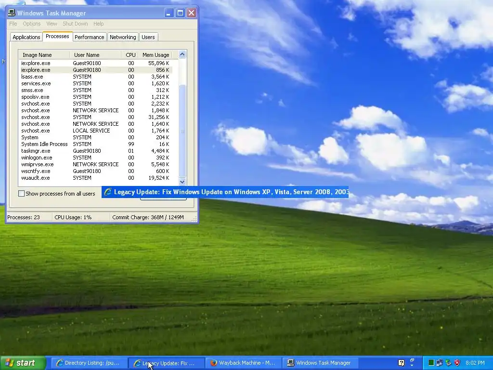Switch to the Performance tab
The height and width of the screenshot is (370, 493).
[x=89, y=37]
